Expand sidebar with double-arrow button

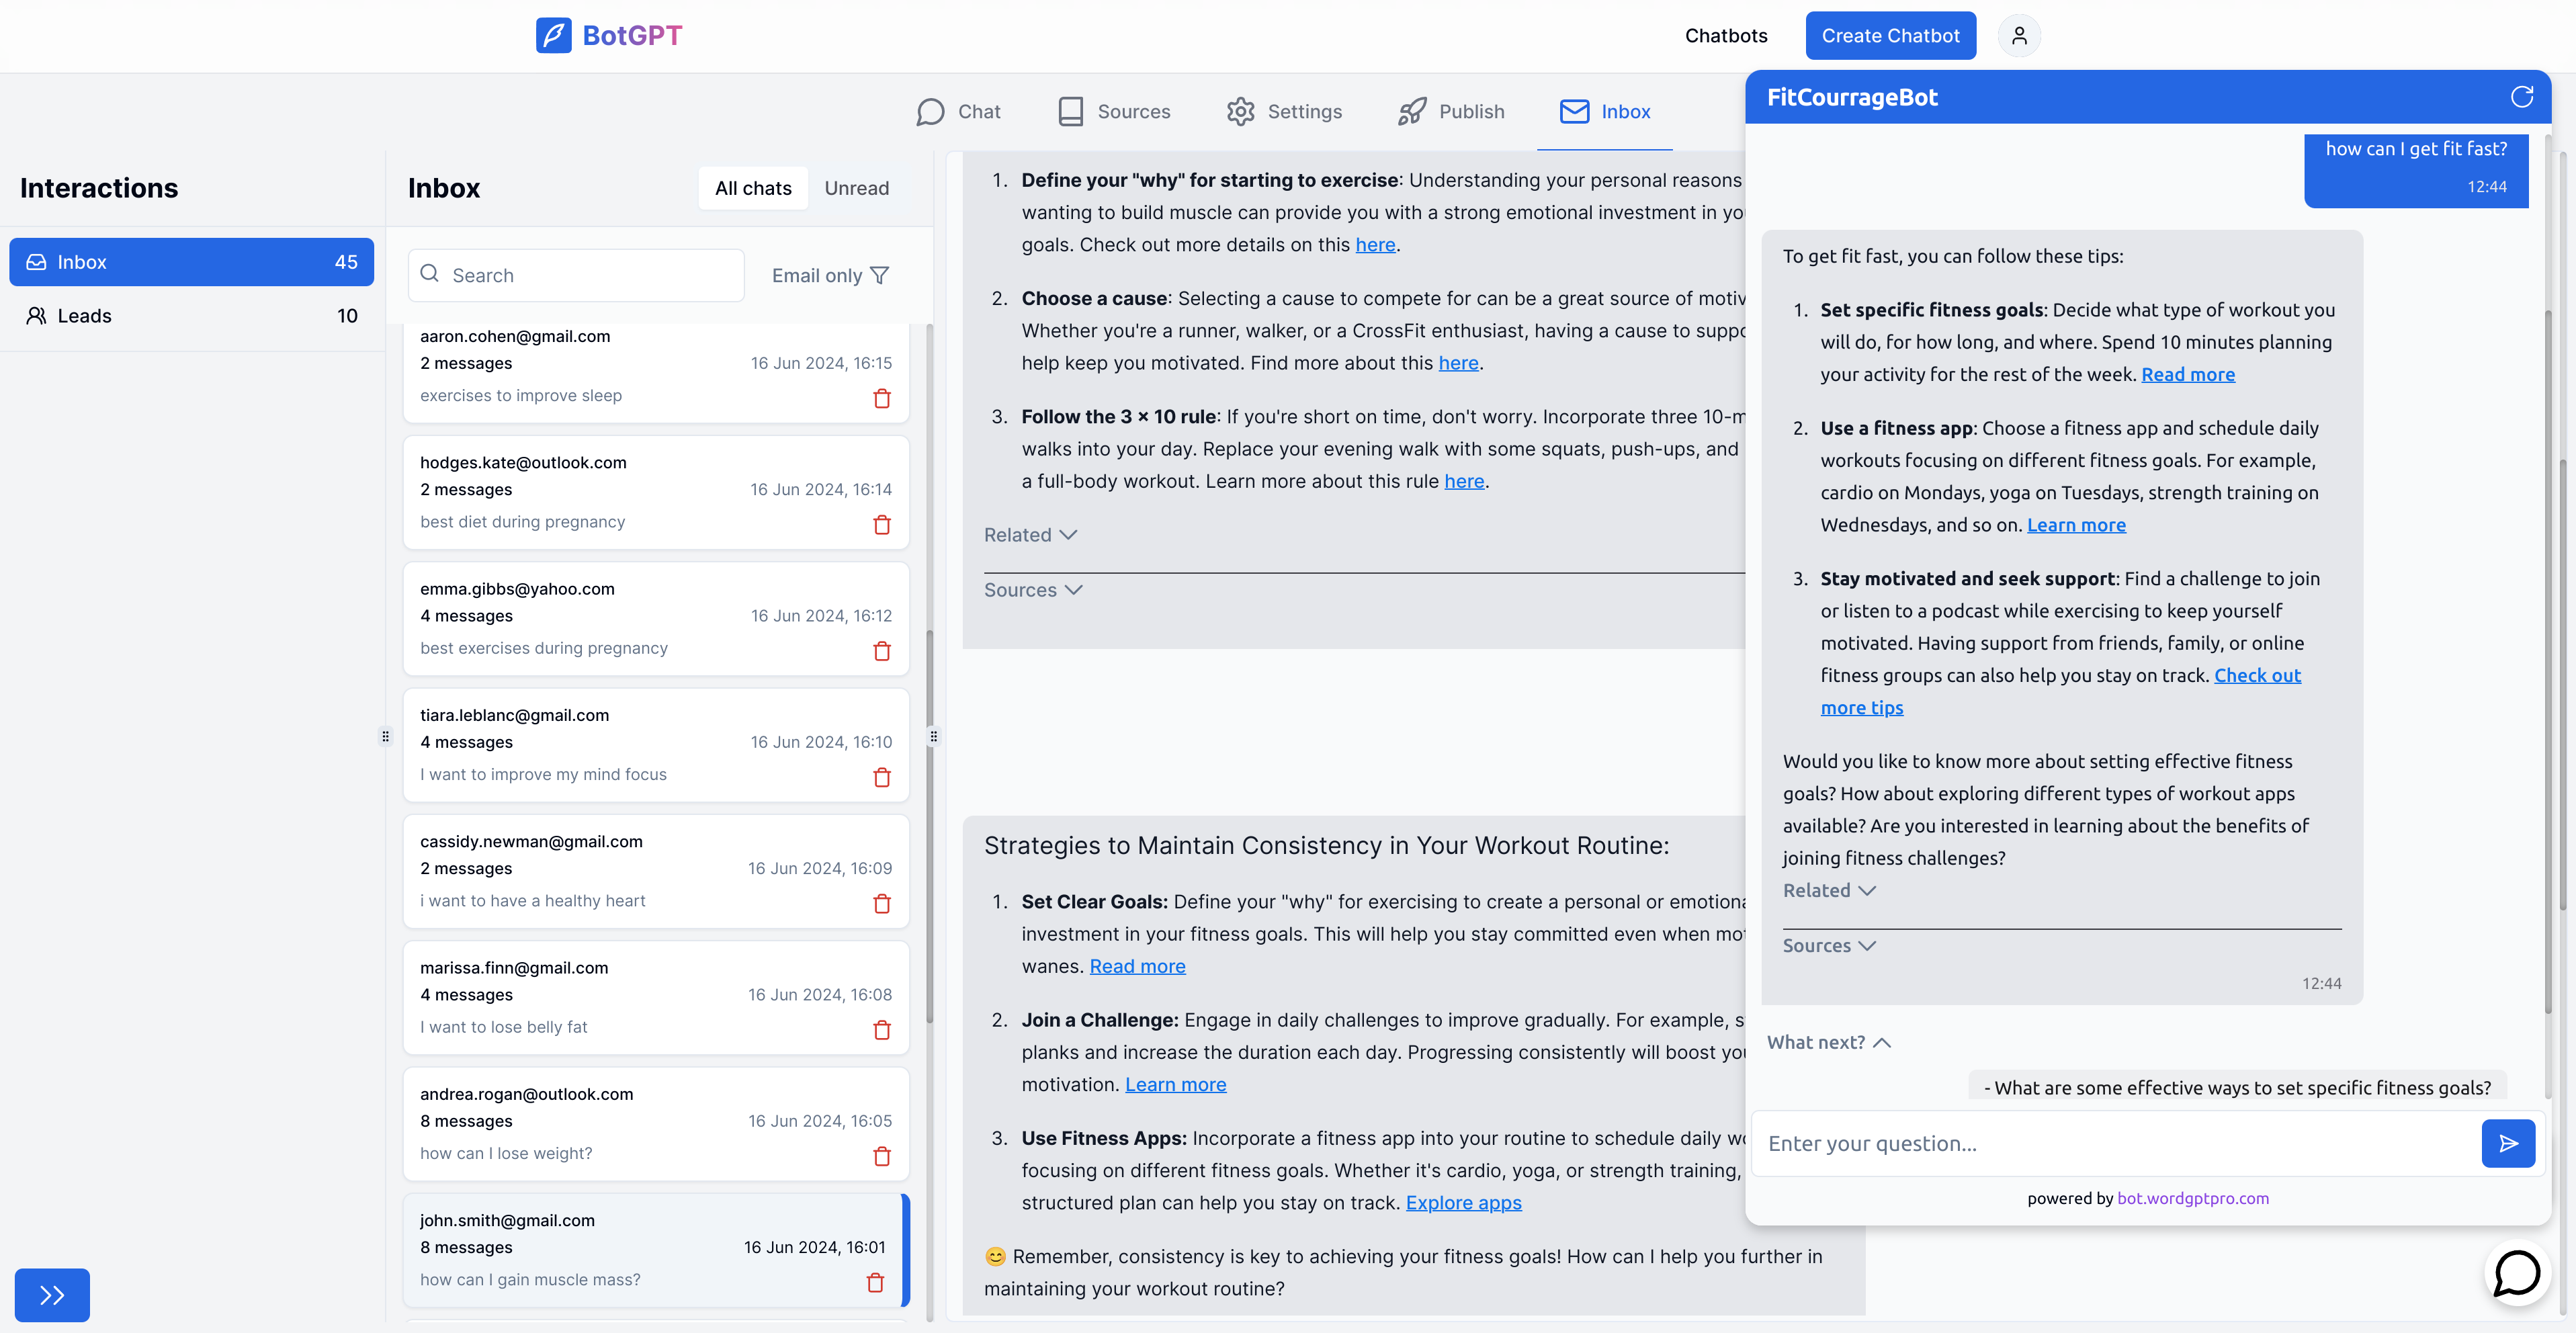52,1295
